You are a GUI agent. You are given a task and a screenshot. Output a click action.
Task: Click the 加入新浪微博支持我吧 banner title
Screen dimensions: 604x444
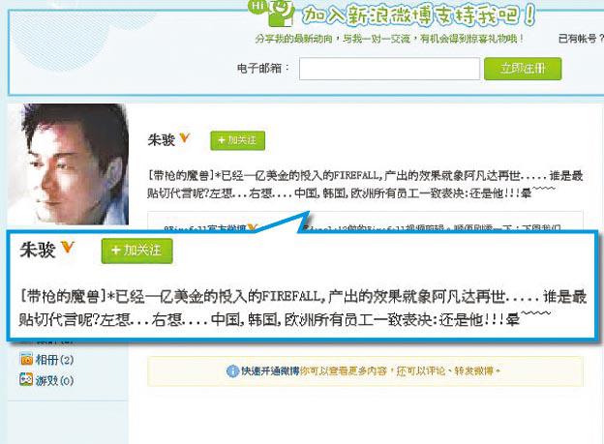click(x=418, y=15)
